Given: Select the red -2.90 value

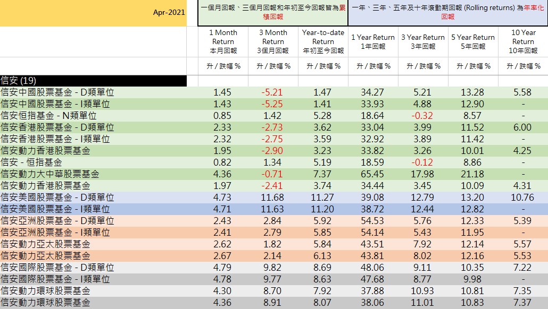Looking at the screenshot, I should [x=272, y=151].
